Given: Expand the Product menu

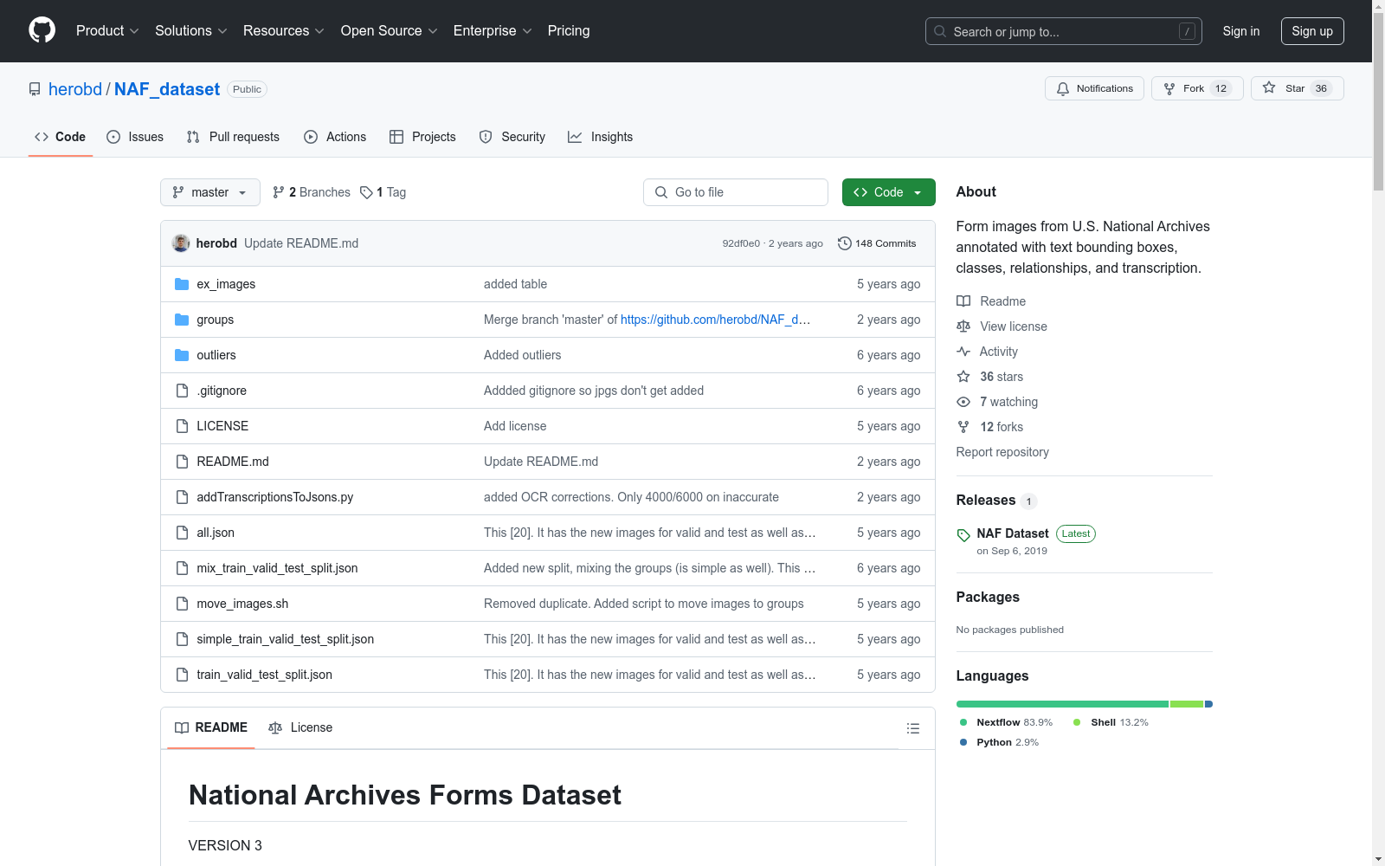Looking at the screenshot, I should [x=107, y=30].
